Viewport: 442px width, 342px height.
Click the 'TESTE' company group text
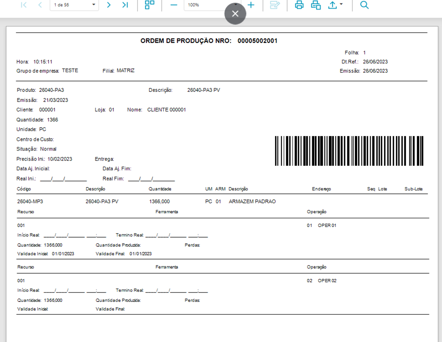point(70,70)
